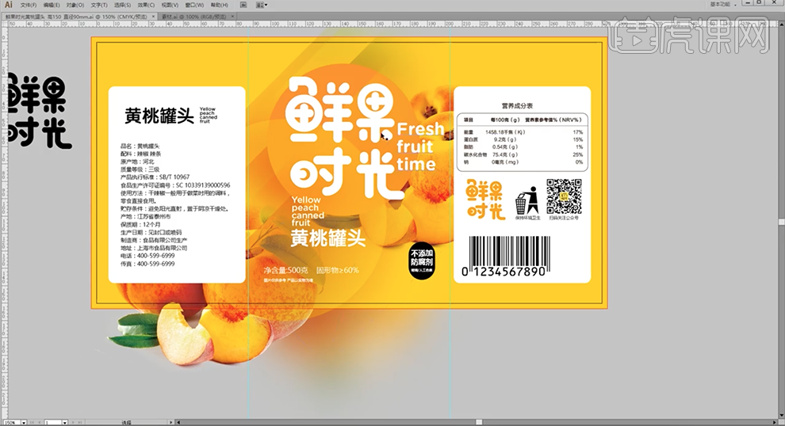Select the 净含量:500克 text
This screenshot has height=426, width=785.
pos(286,270)
